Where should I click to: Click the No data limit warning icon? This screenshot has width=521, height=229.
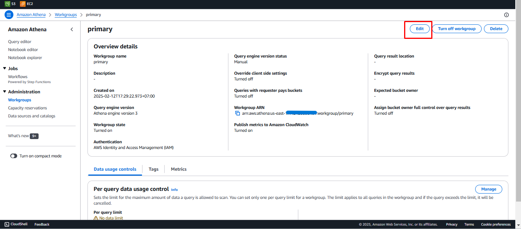[96, 218]
